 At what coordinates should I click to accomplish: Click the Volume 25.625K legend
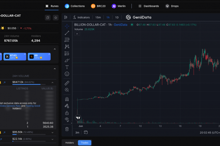point(84,29)
